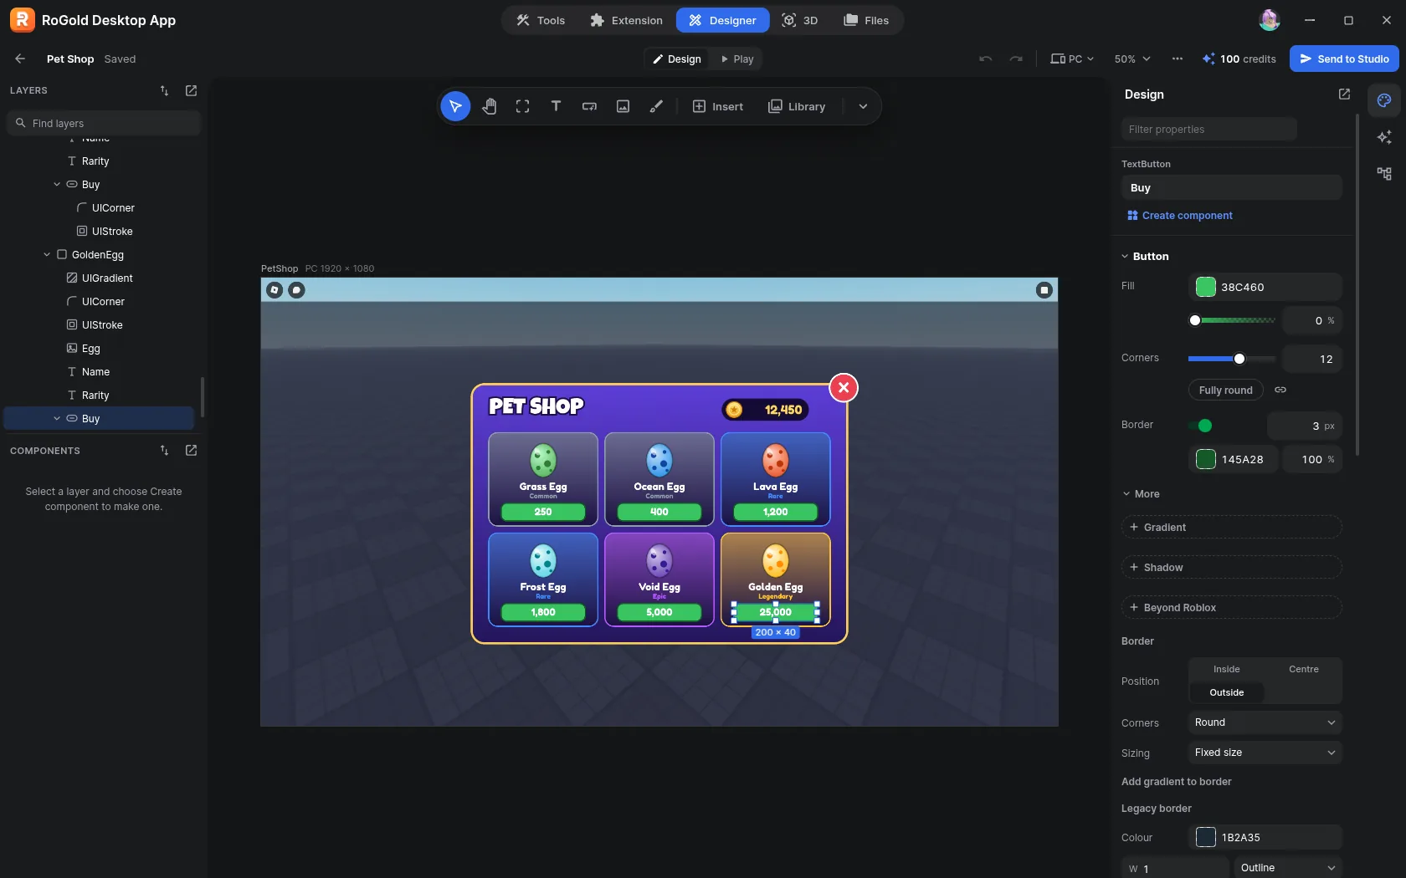Open the AI sparkle sidebar icon
Image resolution: width=1406 pixels, height=878 pixels.
tap(1384, 137)
